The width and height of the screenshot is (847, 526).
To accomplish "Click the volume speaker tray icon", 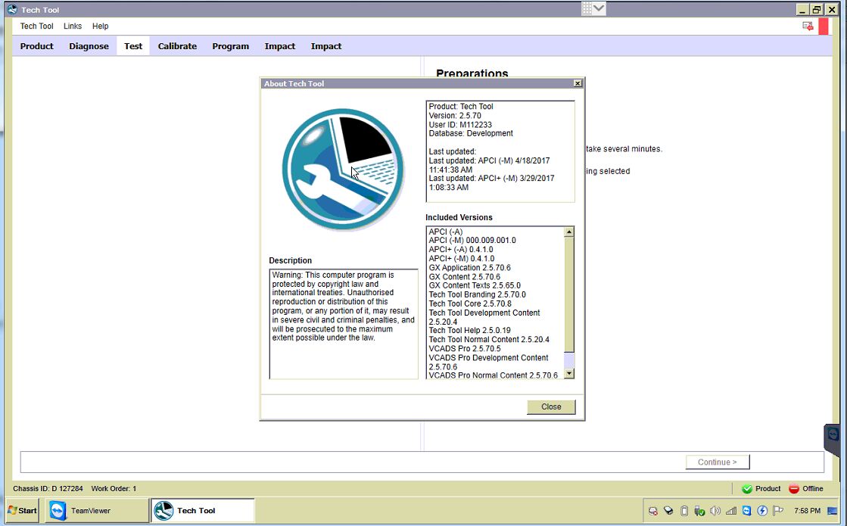I will point(715,510).
